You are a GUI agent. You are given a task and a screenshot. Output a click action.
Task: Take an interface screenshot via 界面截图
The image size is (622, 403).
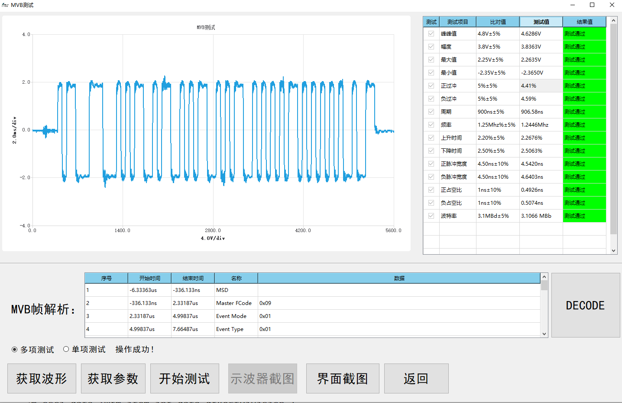coord(343,379)
